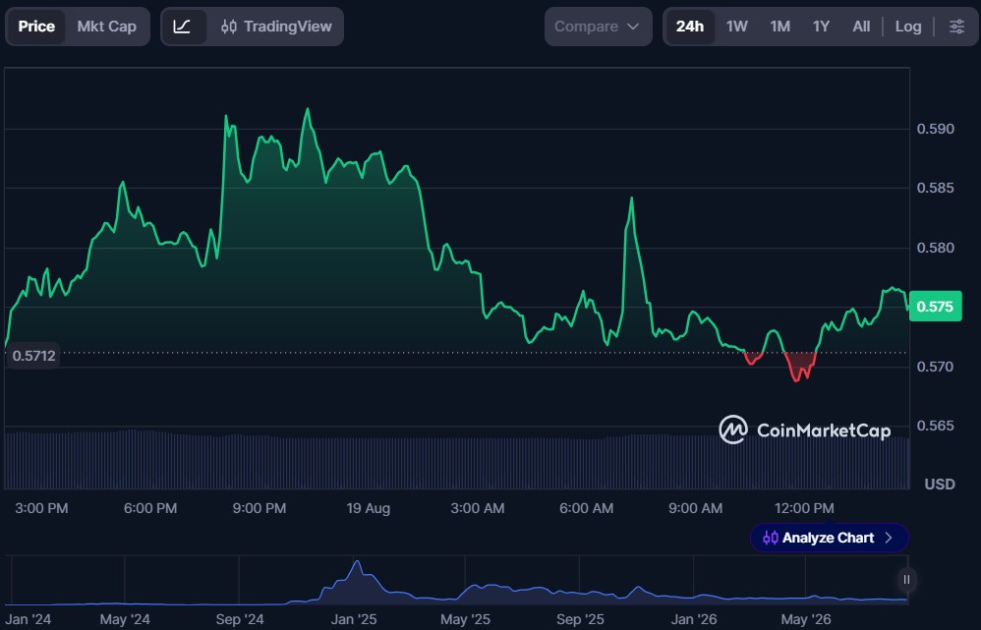
Task: Click the 0.590 axis label
Action: 936,129
